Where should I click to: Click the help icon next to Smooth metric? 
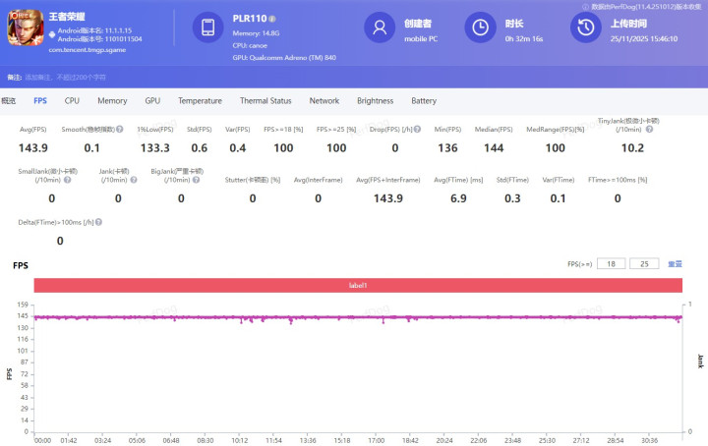pyautogui.click(x=120, y=130)
